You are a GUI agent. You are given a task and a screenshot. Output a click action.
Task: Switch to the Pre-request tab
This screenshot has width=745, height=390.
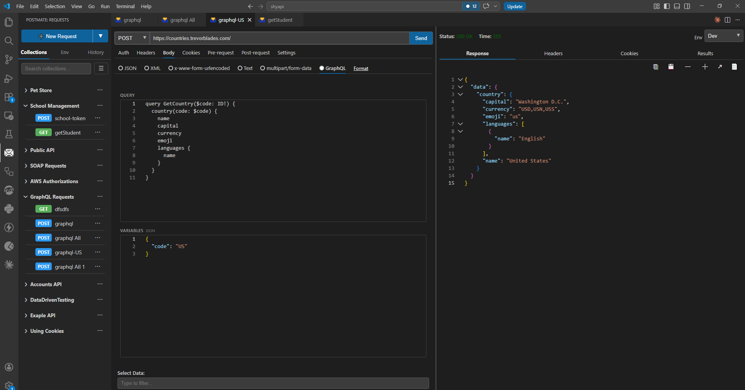[x=221, y=52]
